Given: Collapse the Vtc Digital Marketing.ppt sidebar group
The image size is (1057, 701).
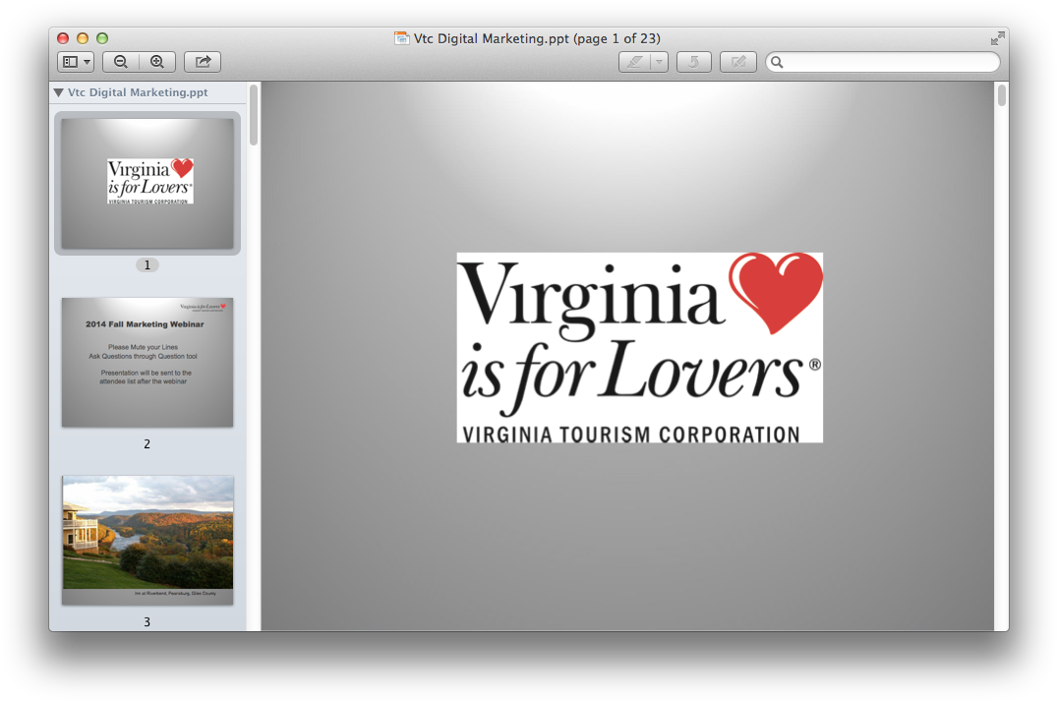Looking at the screenshot, I should 59,92.
